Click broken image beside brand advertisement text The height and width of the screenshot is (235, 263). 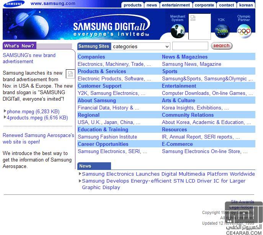[70, 73]
